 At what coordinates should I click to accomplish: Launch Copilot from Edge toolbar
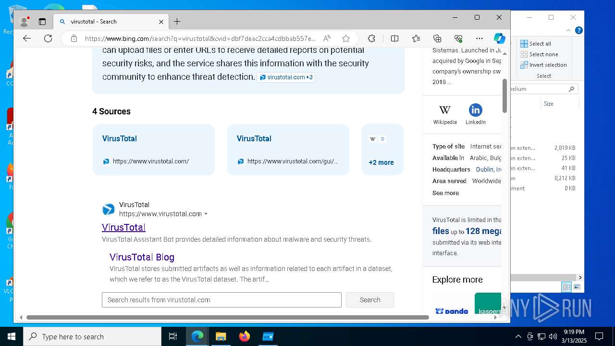point(499,38)
